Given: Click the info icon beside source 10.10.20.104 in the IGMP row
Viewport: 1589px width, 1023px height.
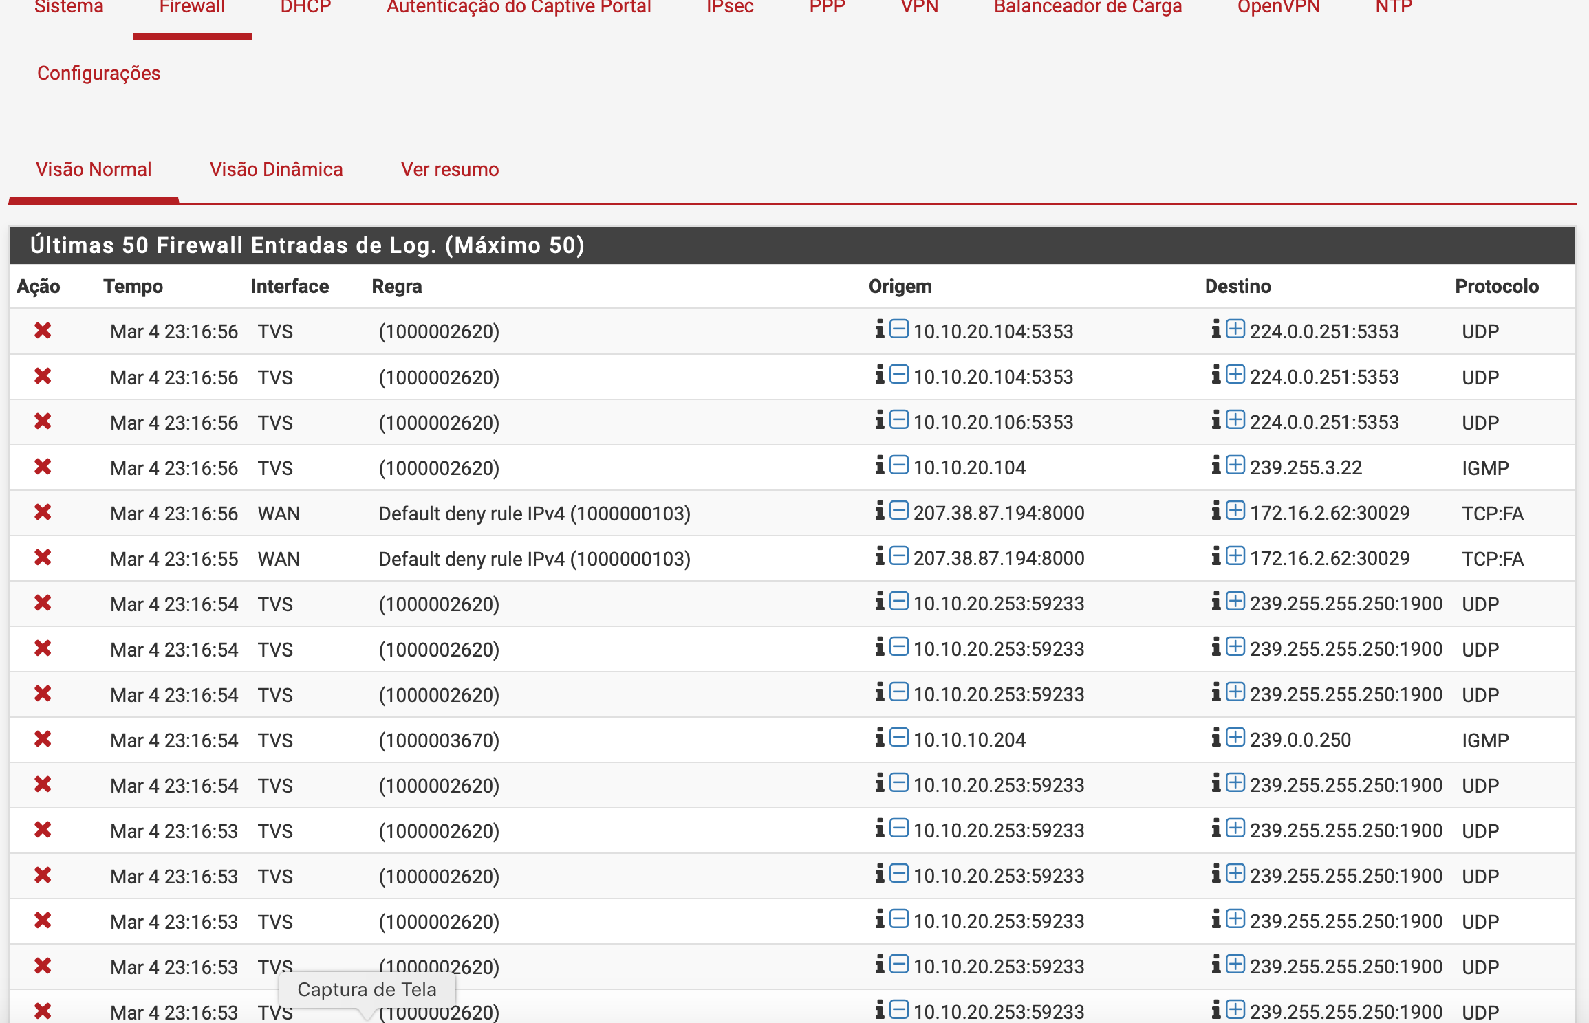Looking at the screenshot, I should point(879,465).
